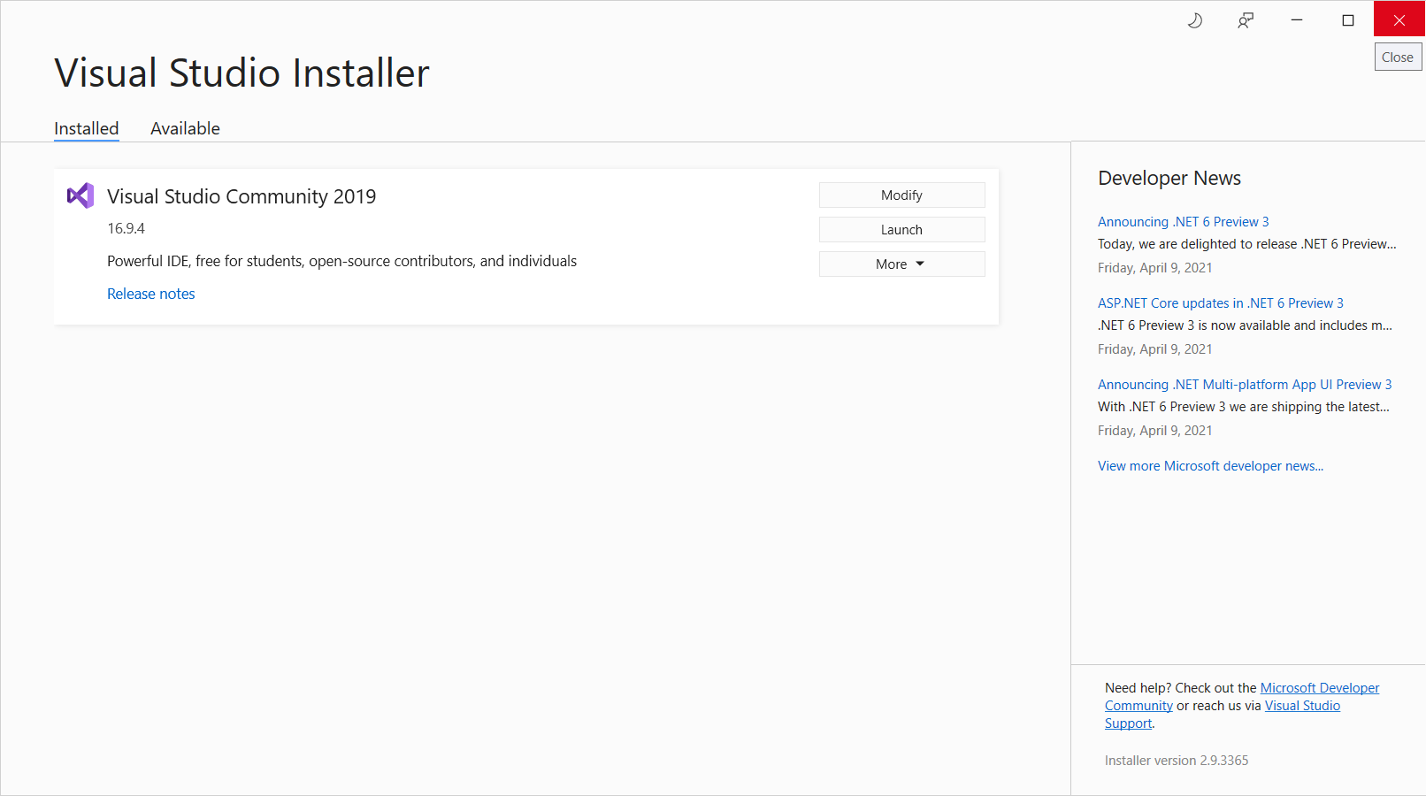Screen dimensions: 1426x796
Task: Minimize the Visual Studio Installer window
Action: [x=1297, y=19]
